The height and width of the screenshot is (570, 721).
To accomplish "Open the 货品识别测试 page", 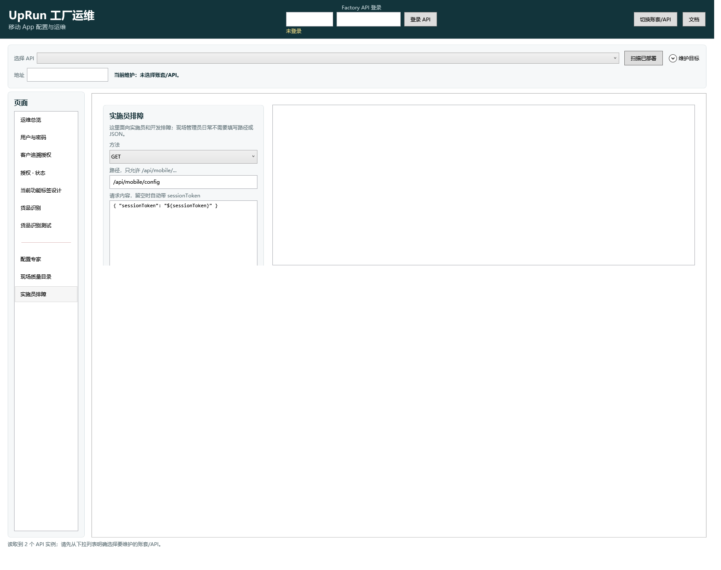I will point(46,226).
